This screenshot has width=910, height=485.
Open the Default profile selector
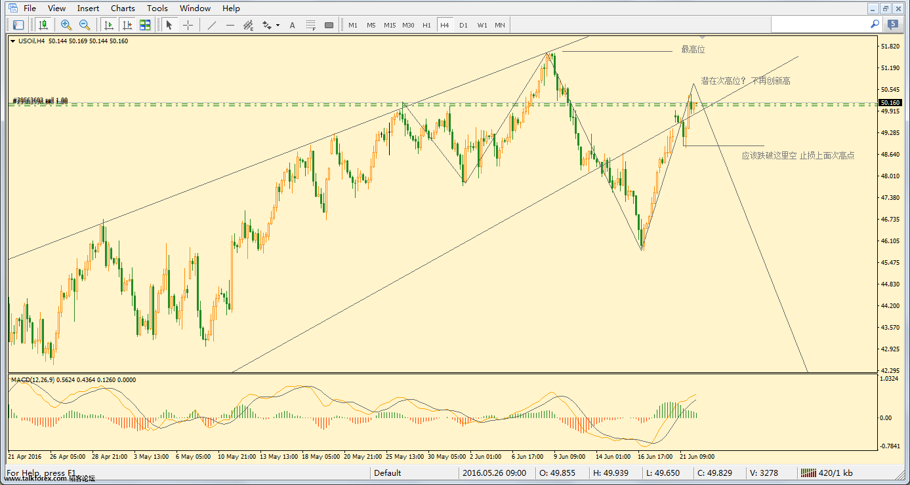coord(387,473)
